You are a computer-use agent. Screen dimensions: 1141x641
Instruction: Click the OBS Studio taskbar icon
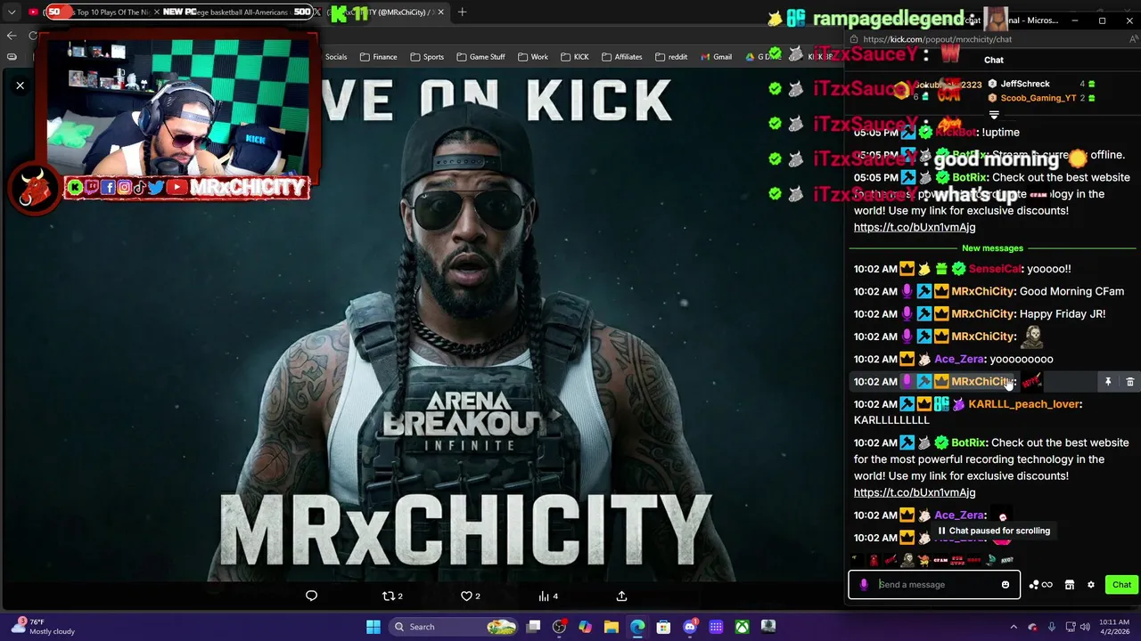point(559,627)
